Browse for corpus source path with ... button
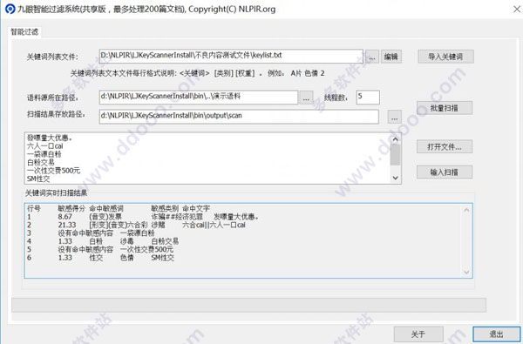This screenshot has width=523, height=344. click(306, 98)
